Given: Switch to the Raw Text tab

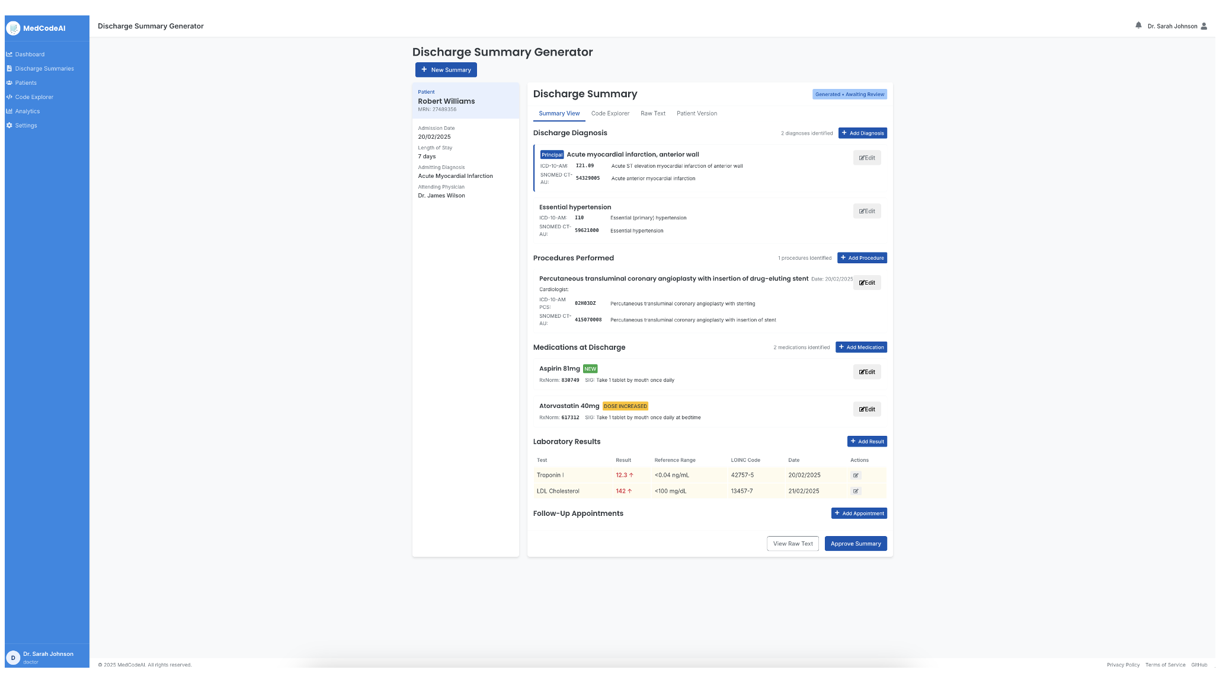Looking at the screenshot, I should [652, 113].
